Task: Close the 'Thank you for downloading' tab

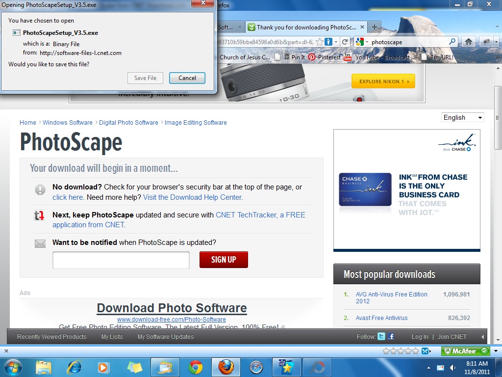Action: [x=362, y=27]
